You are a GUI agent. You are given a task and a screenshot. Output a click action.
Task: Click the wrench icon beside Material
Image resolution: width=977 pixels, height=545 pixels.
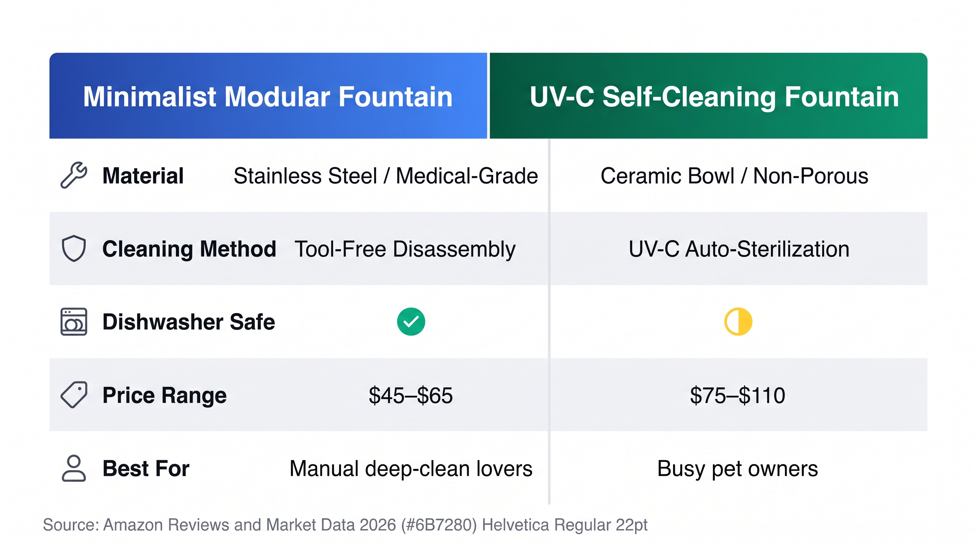(74, 175)
